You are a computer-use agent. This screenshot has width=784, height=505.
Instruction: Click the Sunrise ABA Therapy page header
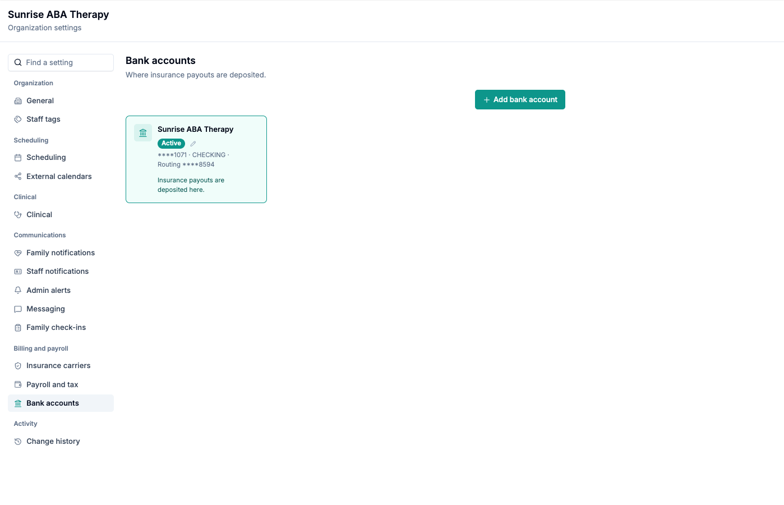tap(58, 15)
